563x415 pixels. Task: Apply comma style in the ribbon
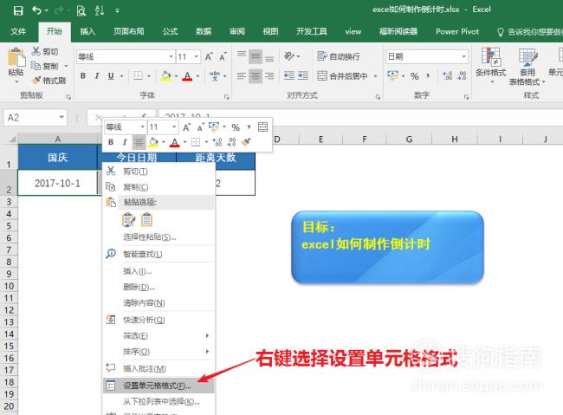tap(428, 76)
